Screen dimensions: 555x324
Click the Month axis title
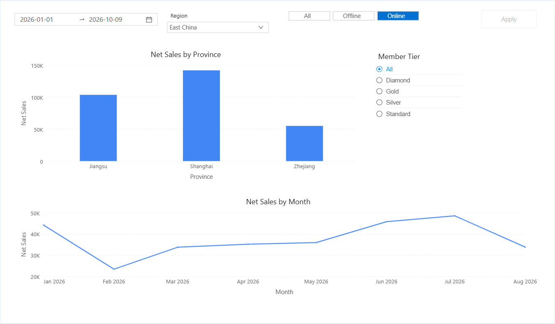tap(284, 292)
